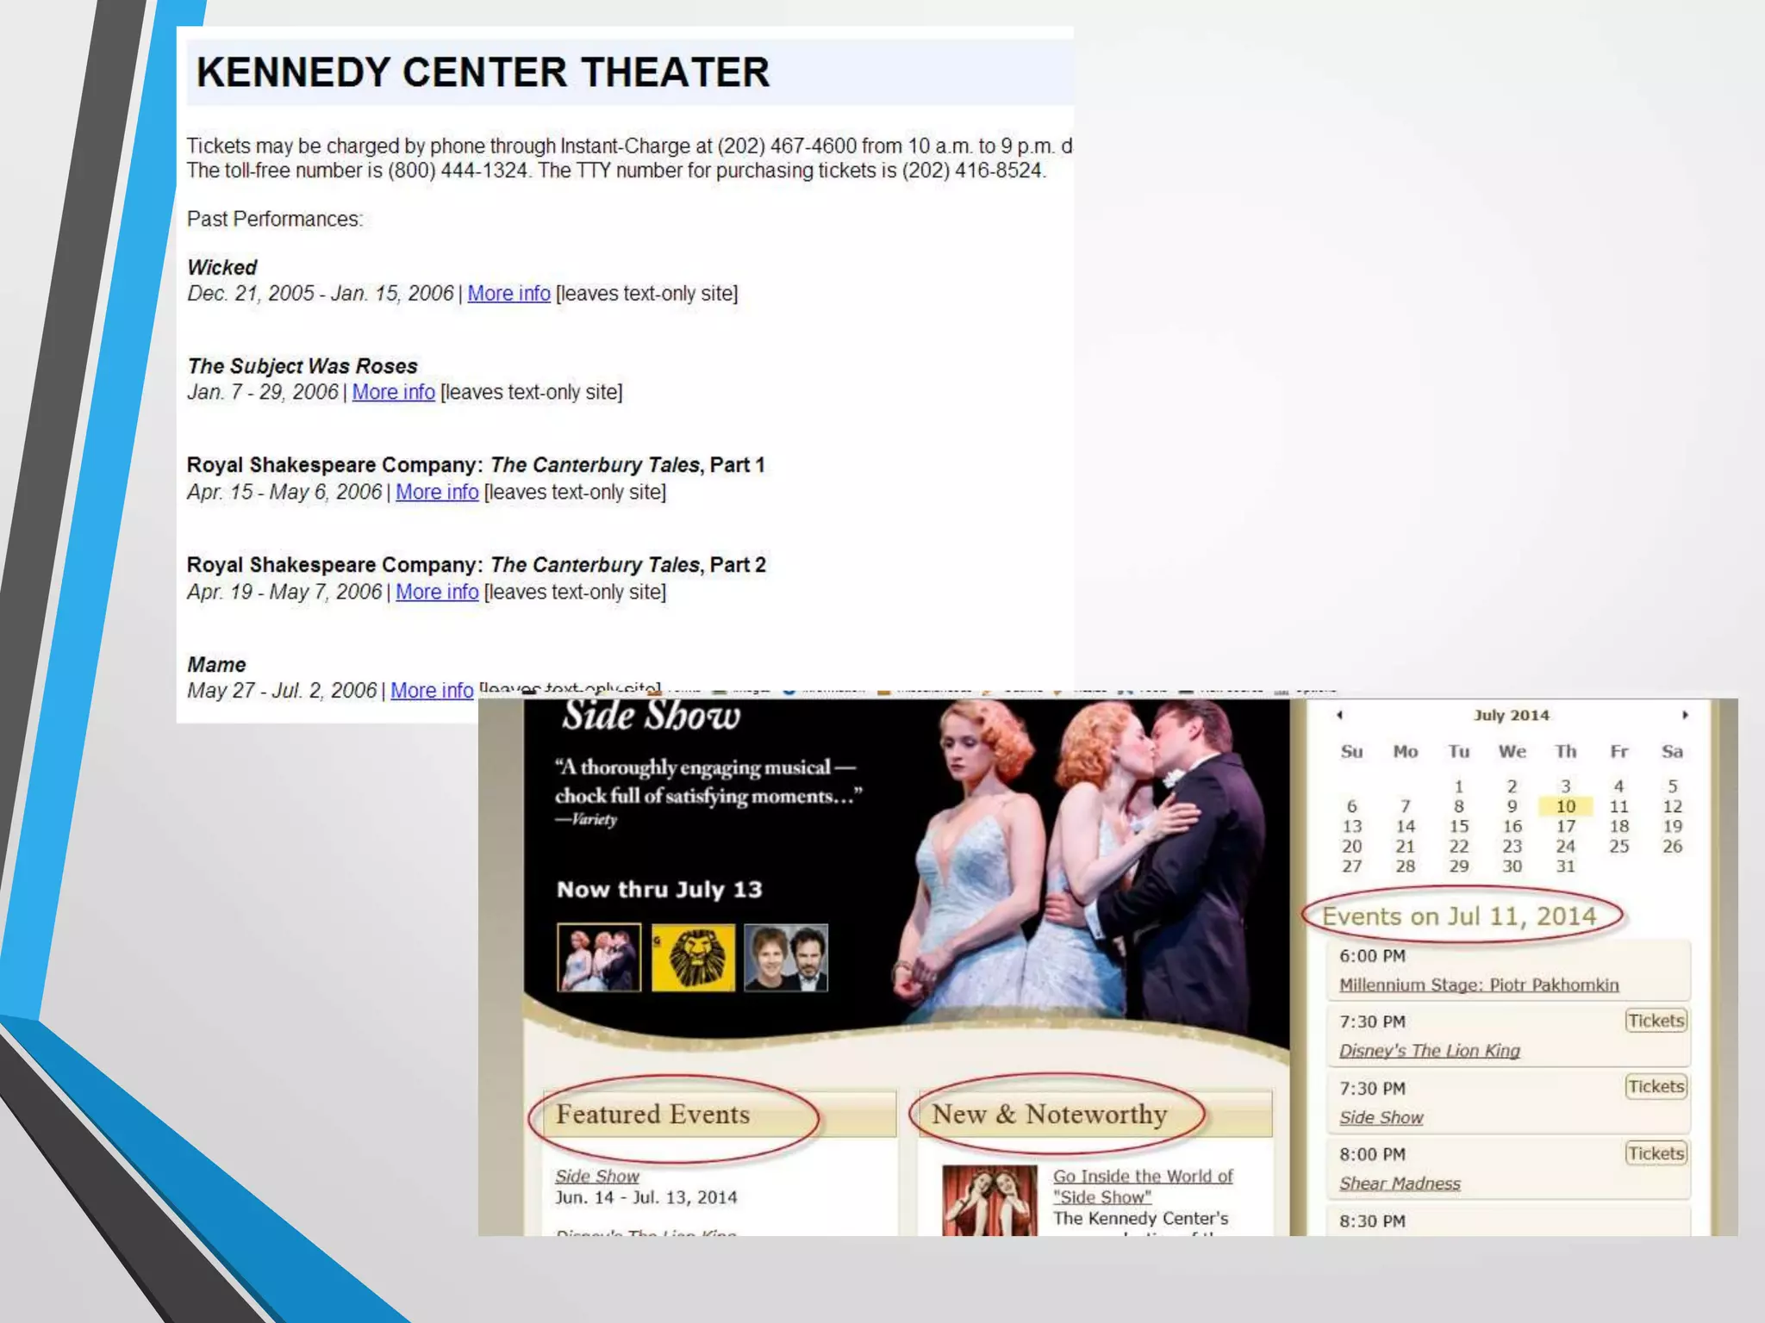Go to next month in calendar
The image size is (1765, 1323).
pos(1685,715)
